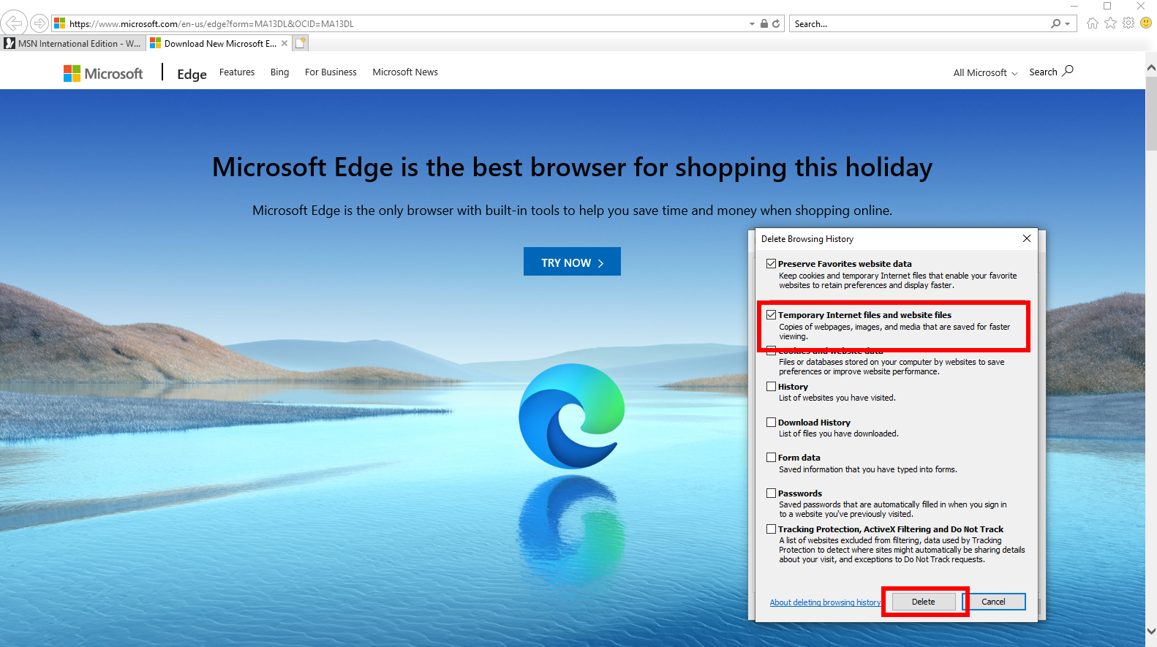Enable the Passwords checkbox

(771, 493)
